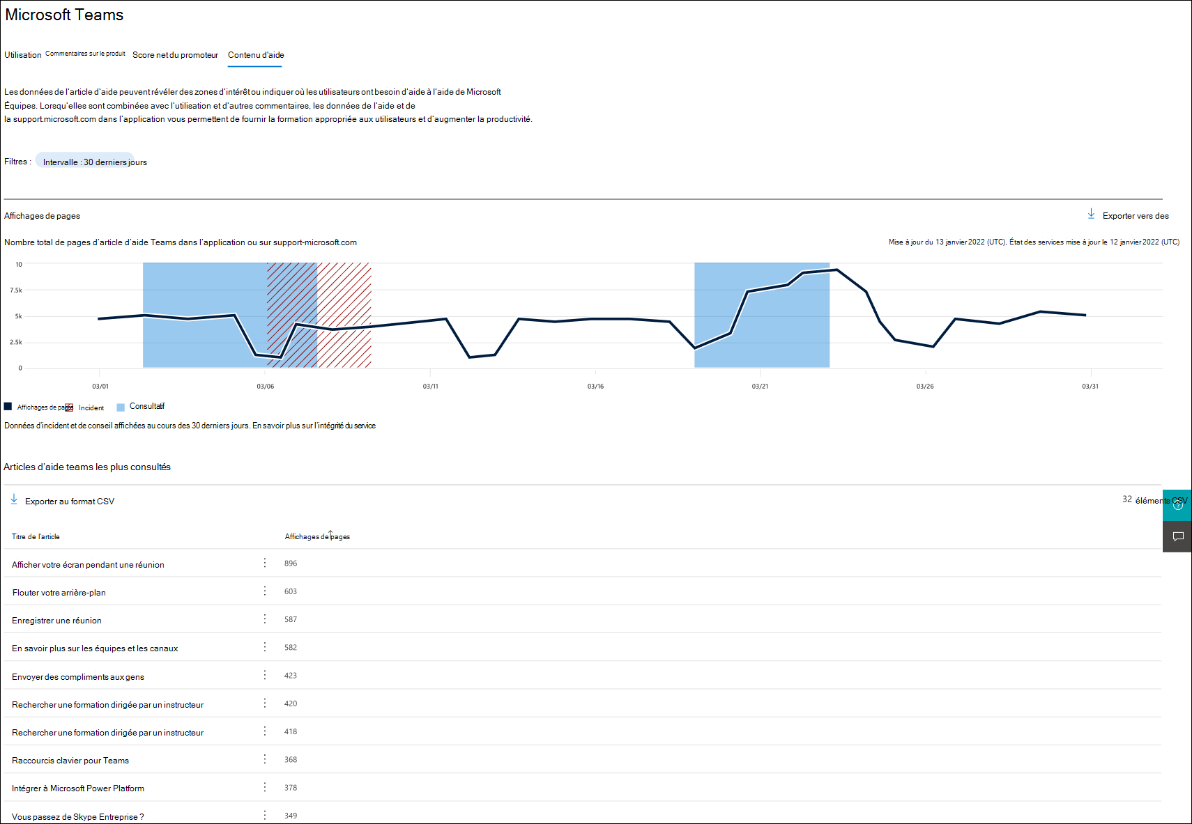
Task: Click the 423 page views value
Action: tap(291, 676)
